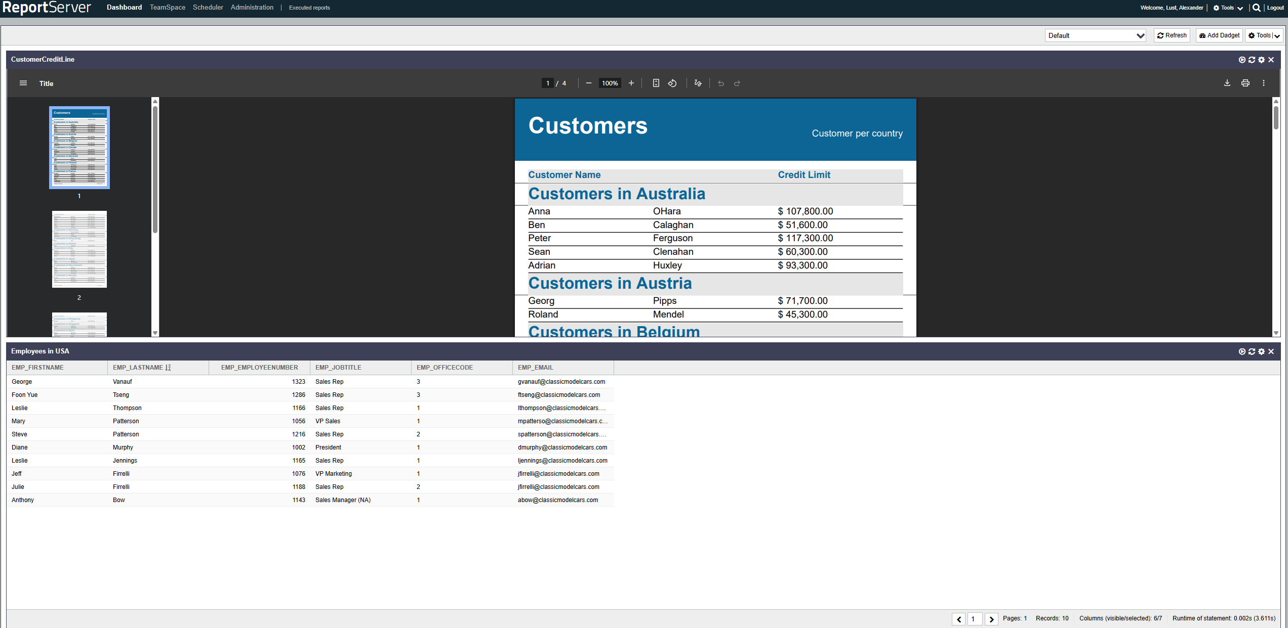This screenshot has height=628, width=1288.
Task: Open the TeamSpace menu
Action: click(x=168, y=8)
